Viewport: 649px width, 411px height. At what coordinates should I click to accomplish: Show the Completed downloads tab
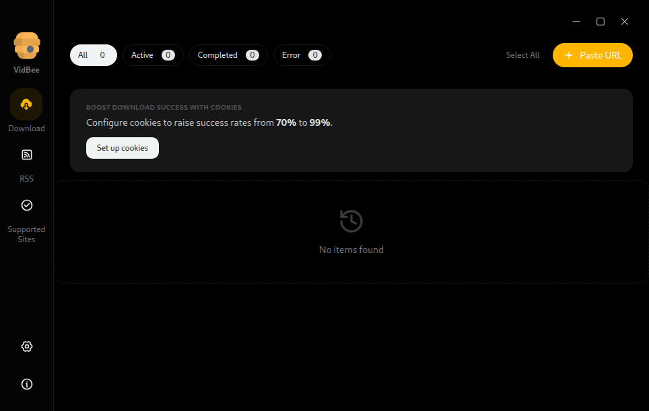pos(228,55)
